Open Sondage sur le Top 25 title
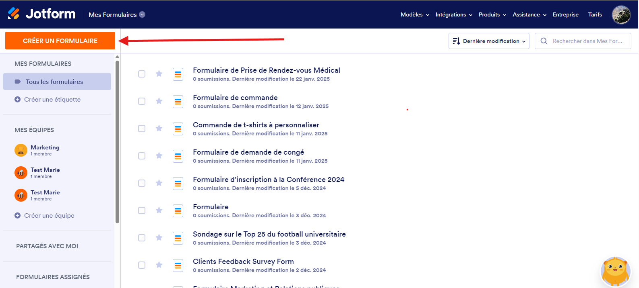This screenshot has height=288, width=639. (x=269, y=234)
